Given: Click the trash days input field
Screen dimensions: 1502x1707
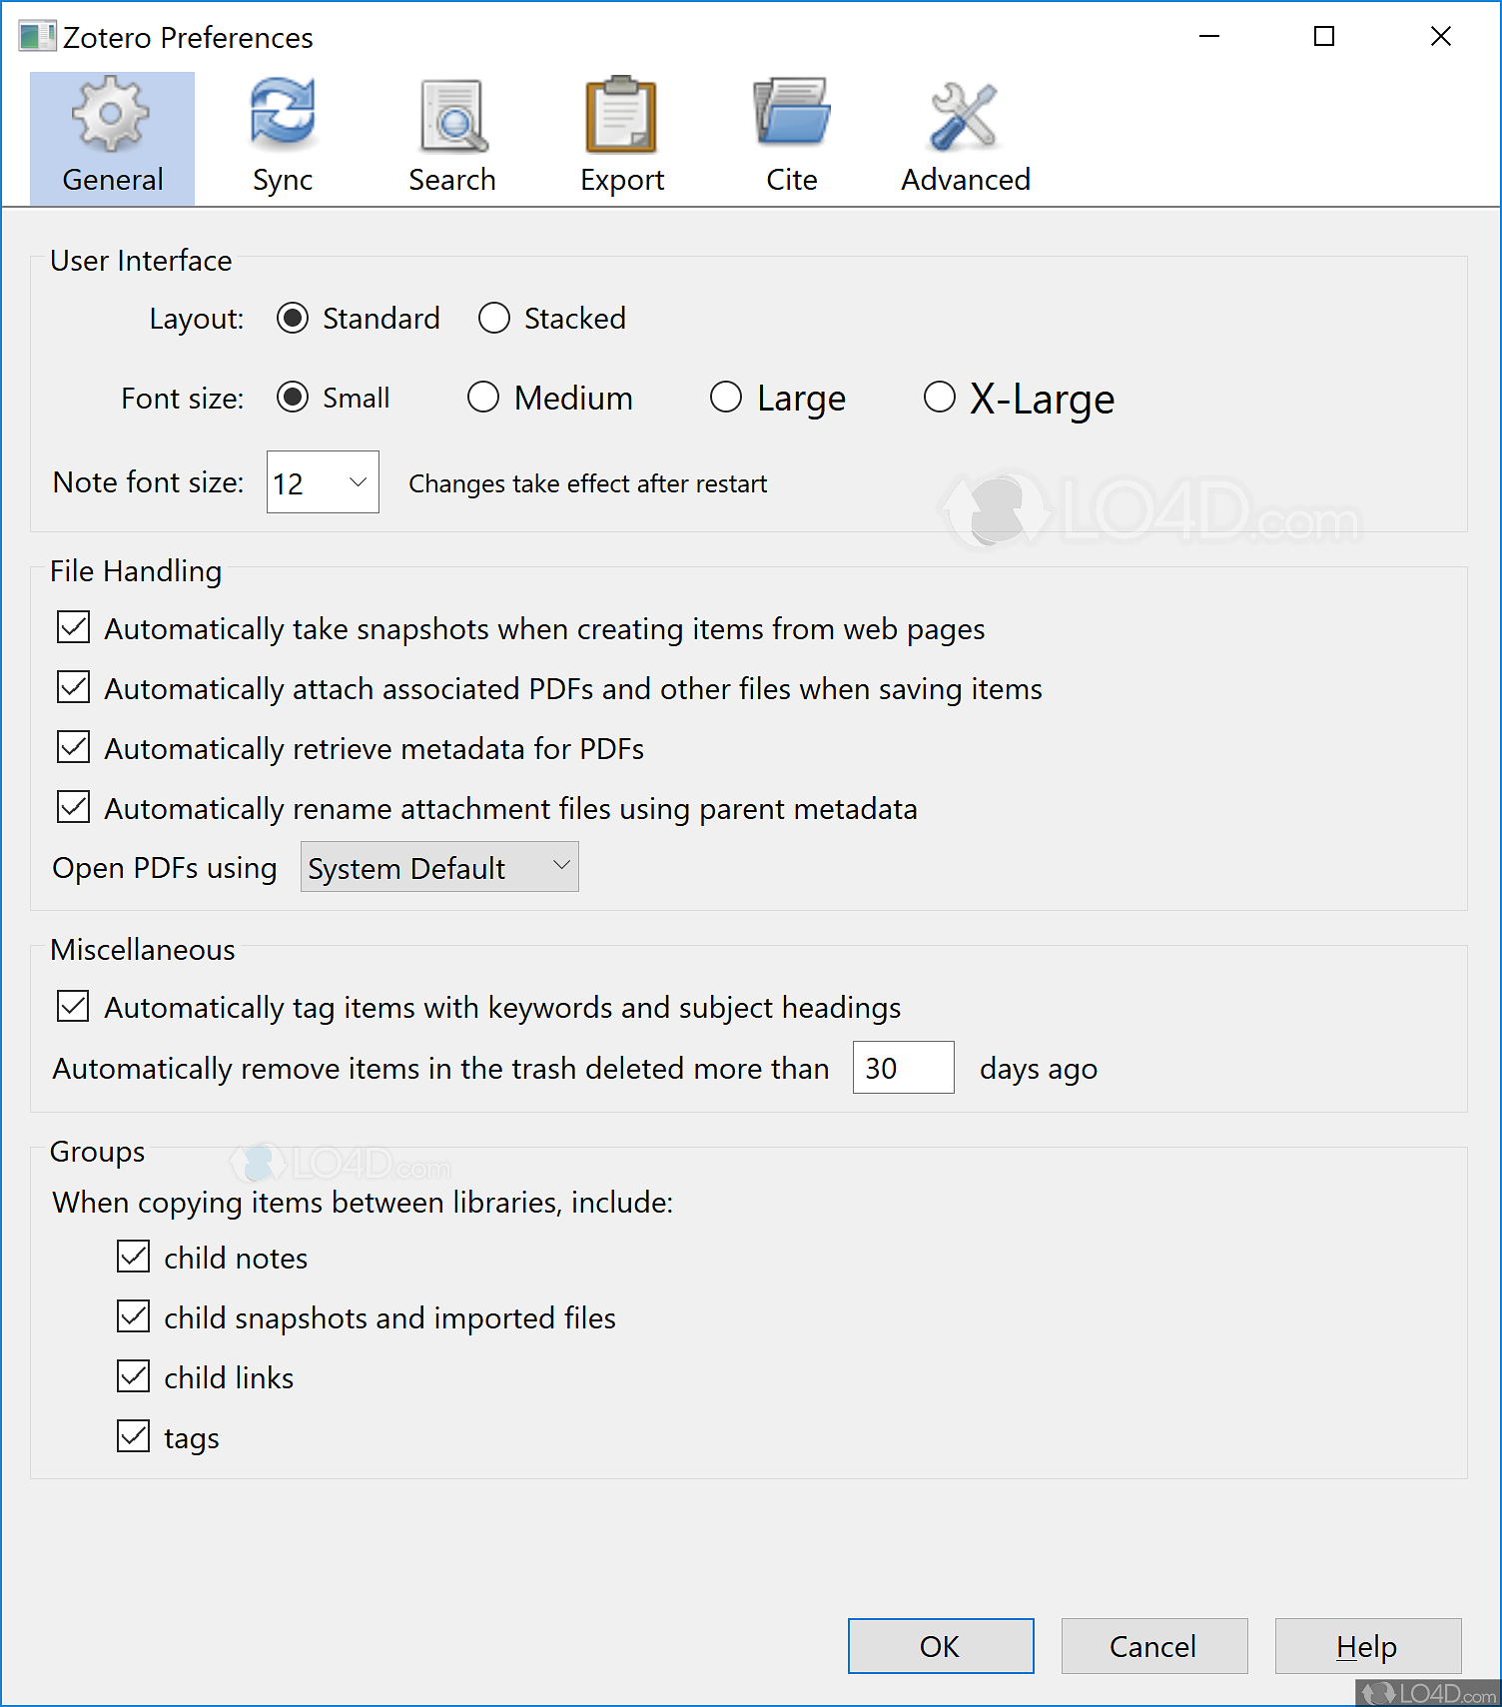Looking at the screenshot, I should coord(904,1068).
